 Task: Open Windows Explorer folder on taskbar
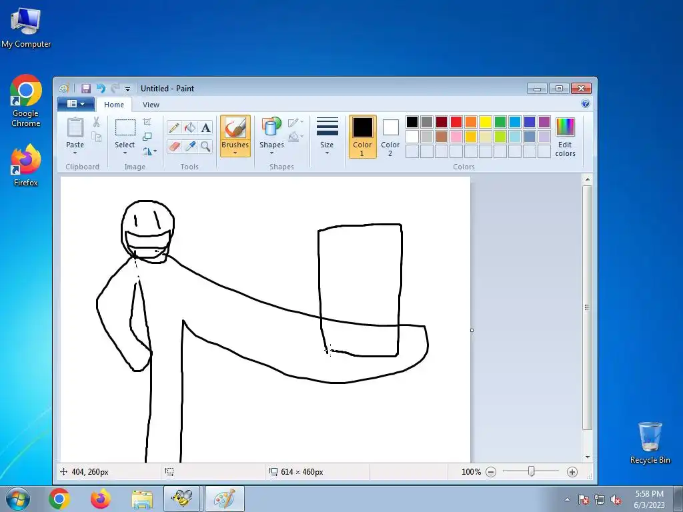coord(142,499)
